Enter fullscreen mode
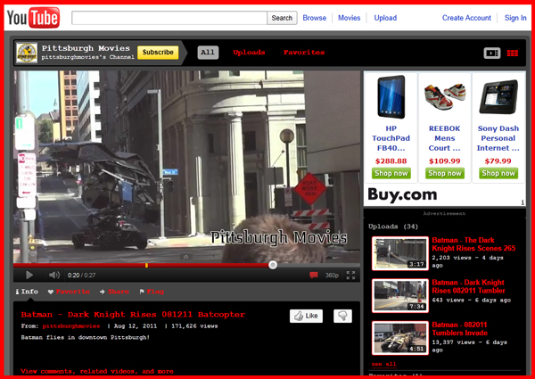535x379 pixels. click(x=350, y=275)
